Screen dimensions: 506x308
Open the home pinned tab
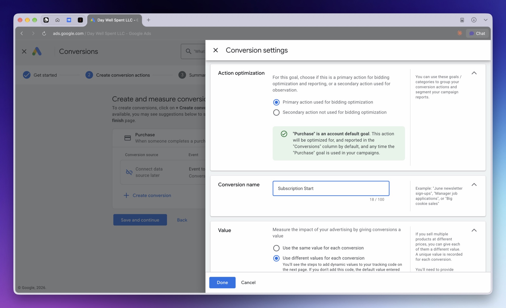[x=57, y=20]
